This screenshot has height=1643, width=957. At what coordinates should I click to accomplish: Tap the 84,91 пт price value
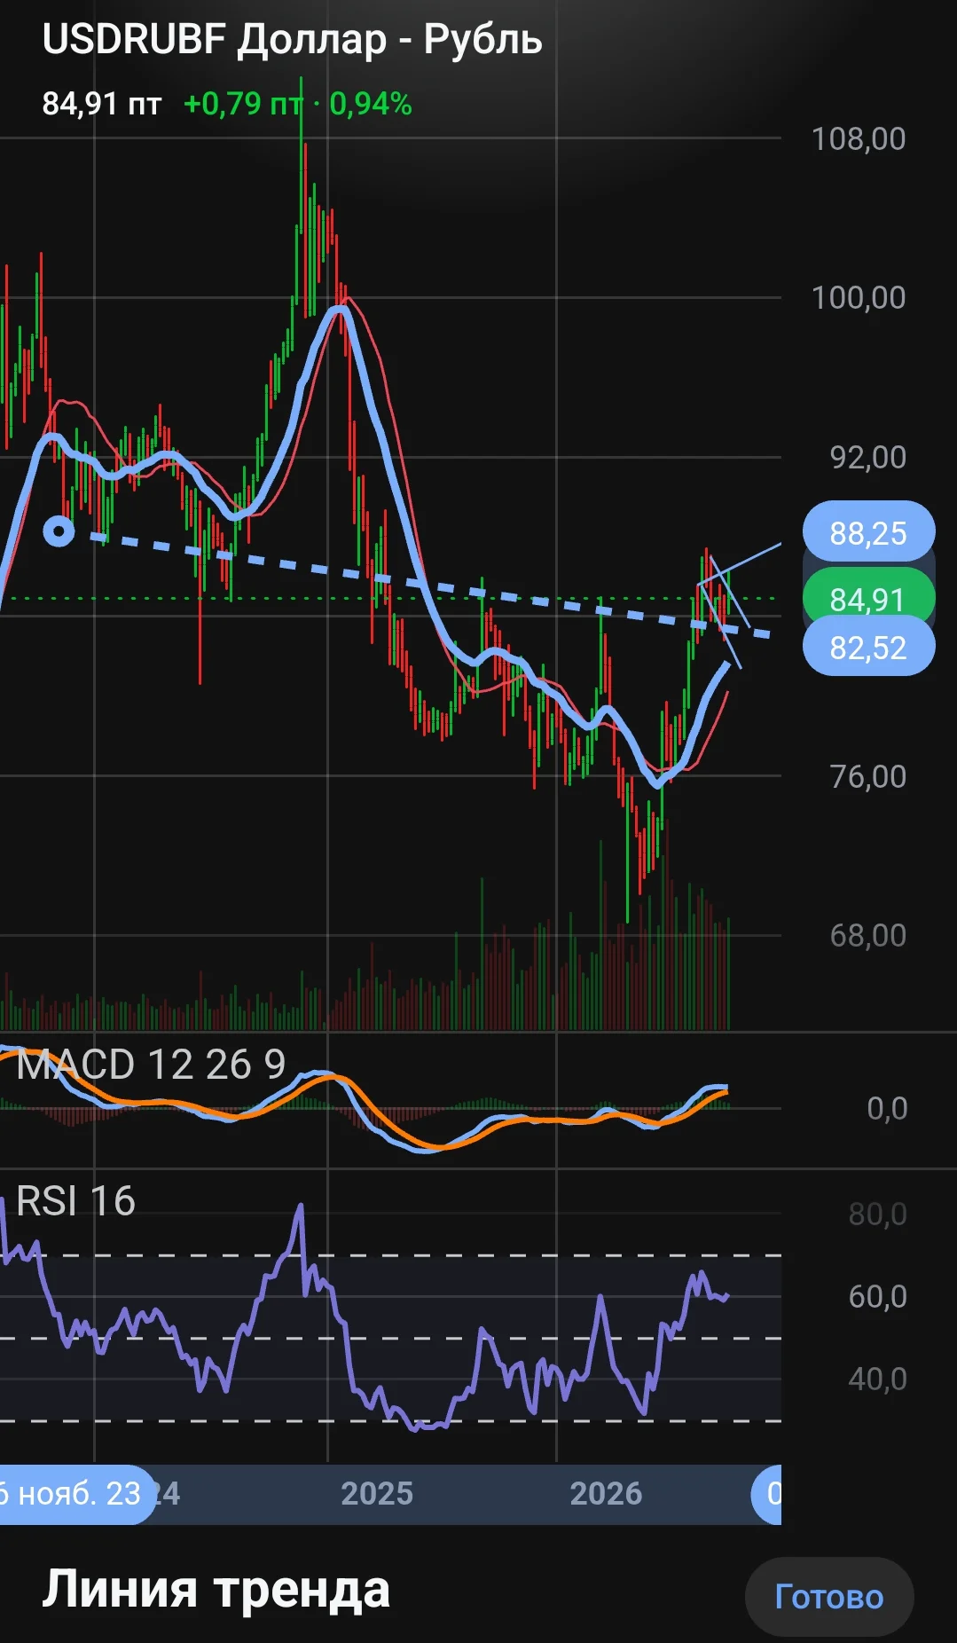[102, 104]
